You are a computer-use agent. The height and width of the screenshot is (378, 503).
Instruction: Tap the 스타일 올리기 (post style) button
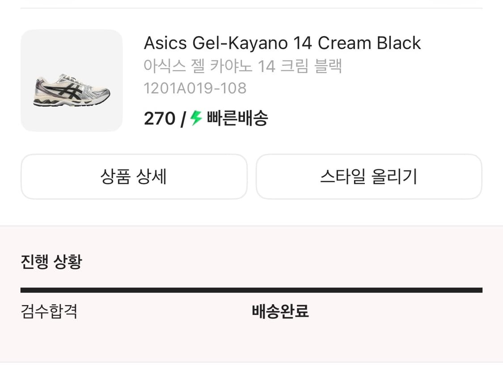pyautogui.click(x=368, y=176)
